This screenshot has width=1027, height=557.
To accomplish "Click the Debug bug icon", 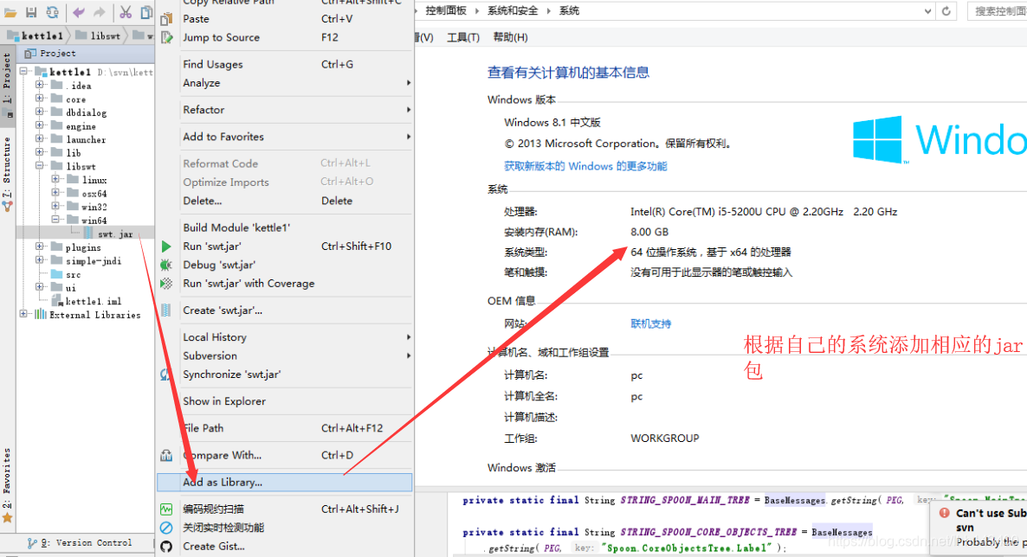I will click(166, 265).
